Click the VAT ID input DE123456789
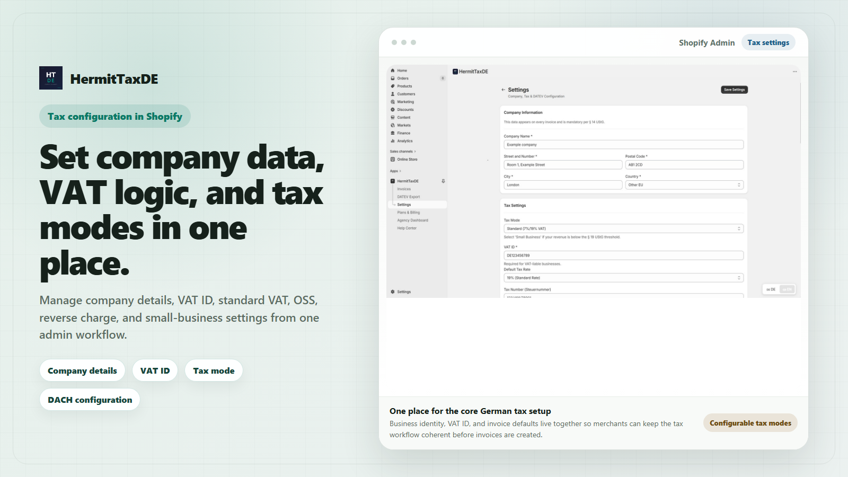 tap(623, 255)
